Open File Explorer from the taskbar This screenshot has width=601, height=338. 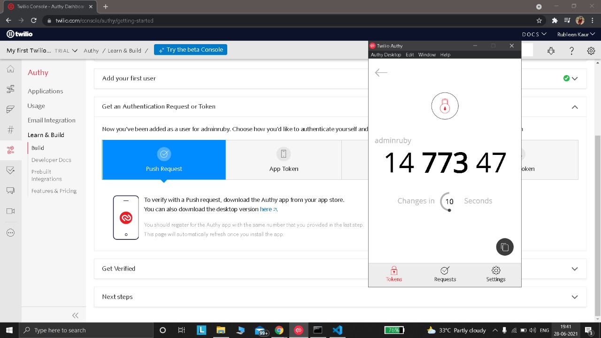[221, 330]
